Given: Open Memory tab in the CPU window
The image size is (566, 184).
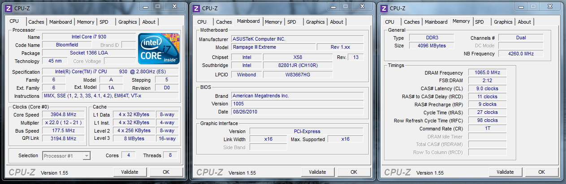Looking at the screenshot, I should click(86, 22).
